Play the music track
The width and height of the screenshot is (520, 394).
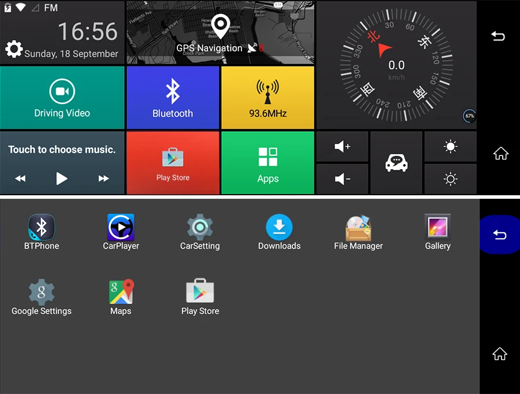[62, 179]
